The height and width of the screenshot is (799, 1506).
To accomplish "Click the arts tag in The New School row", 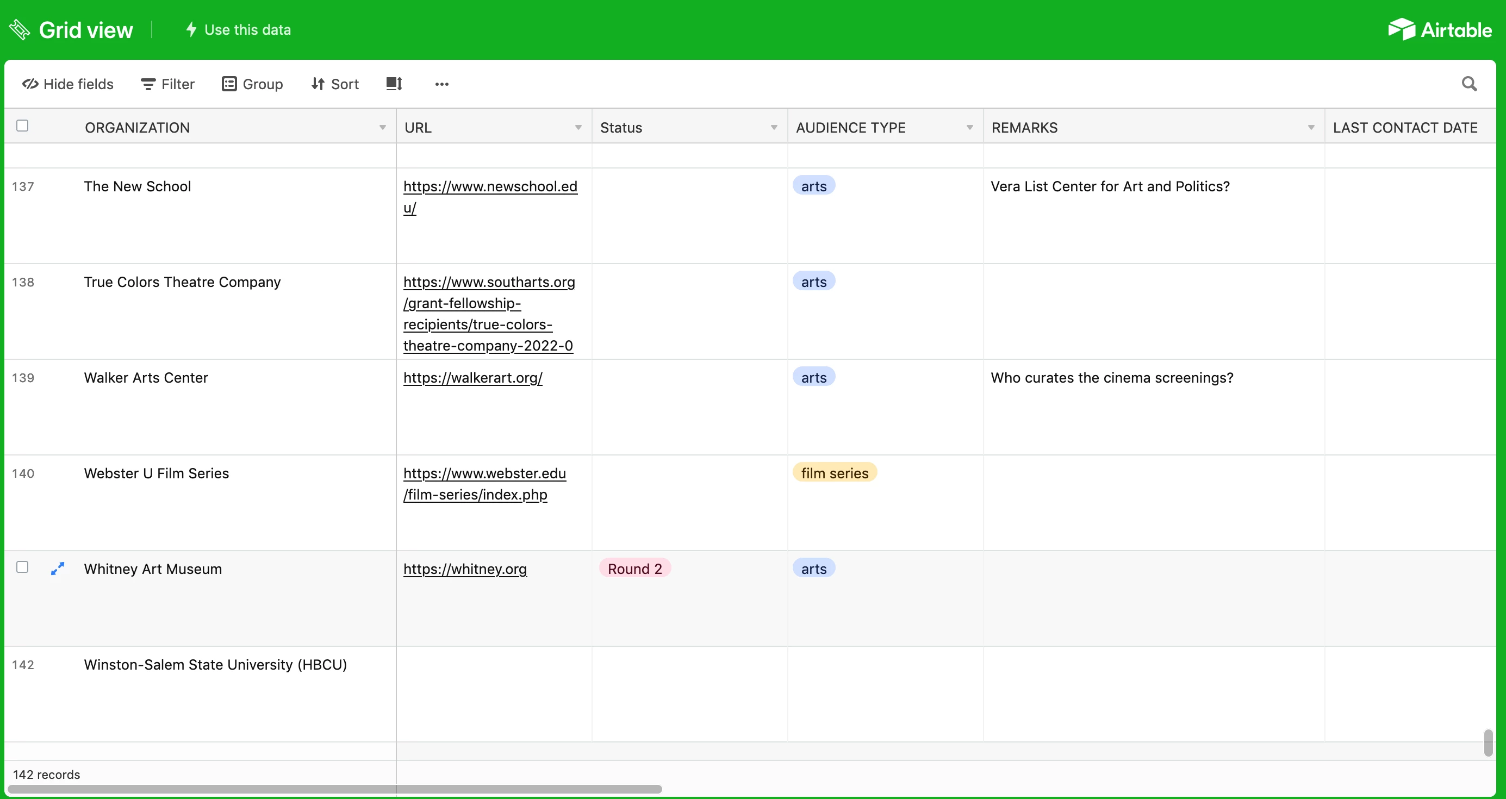I will [x=814, y=186].
